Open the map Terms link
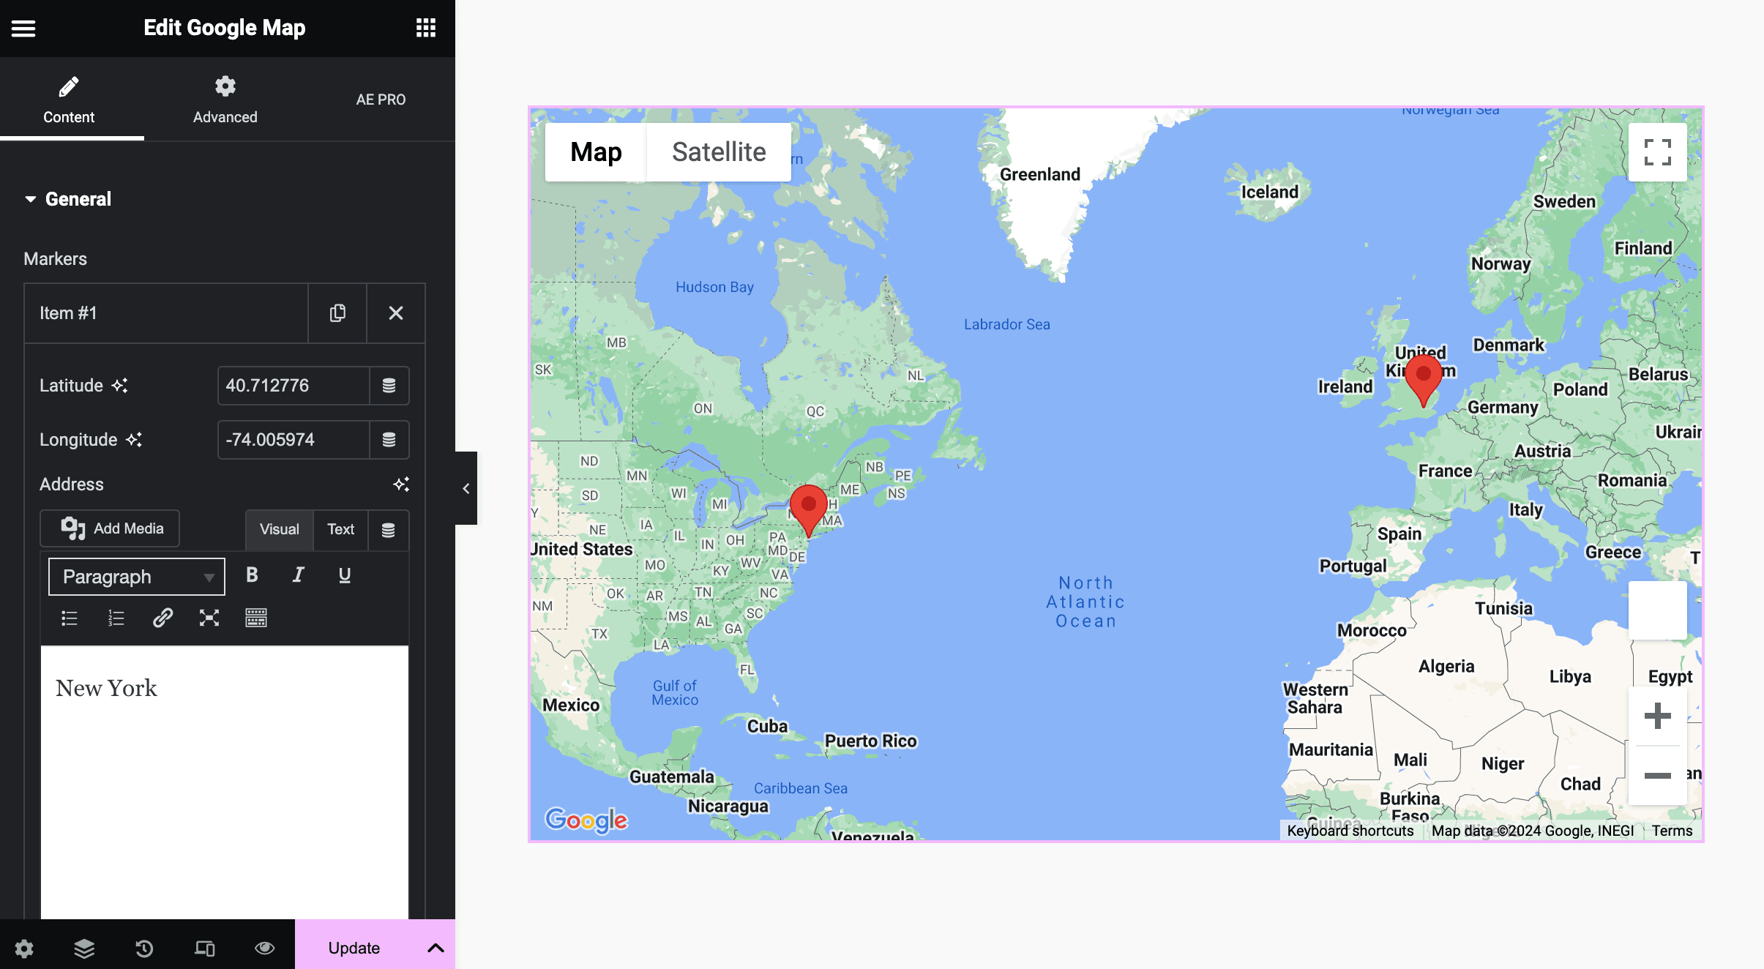Screen dimensions: 1764x969 pos(1672,831)
